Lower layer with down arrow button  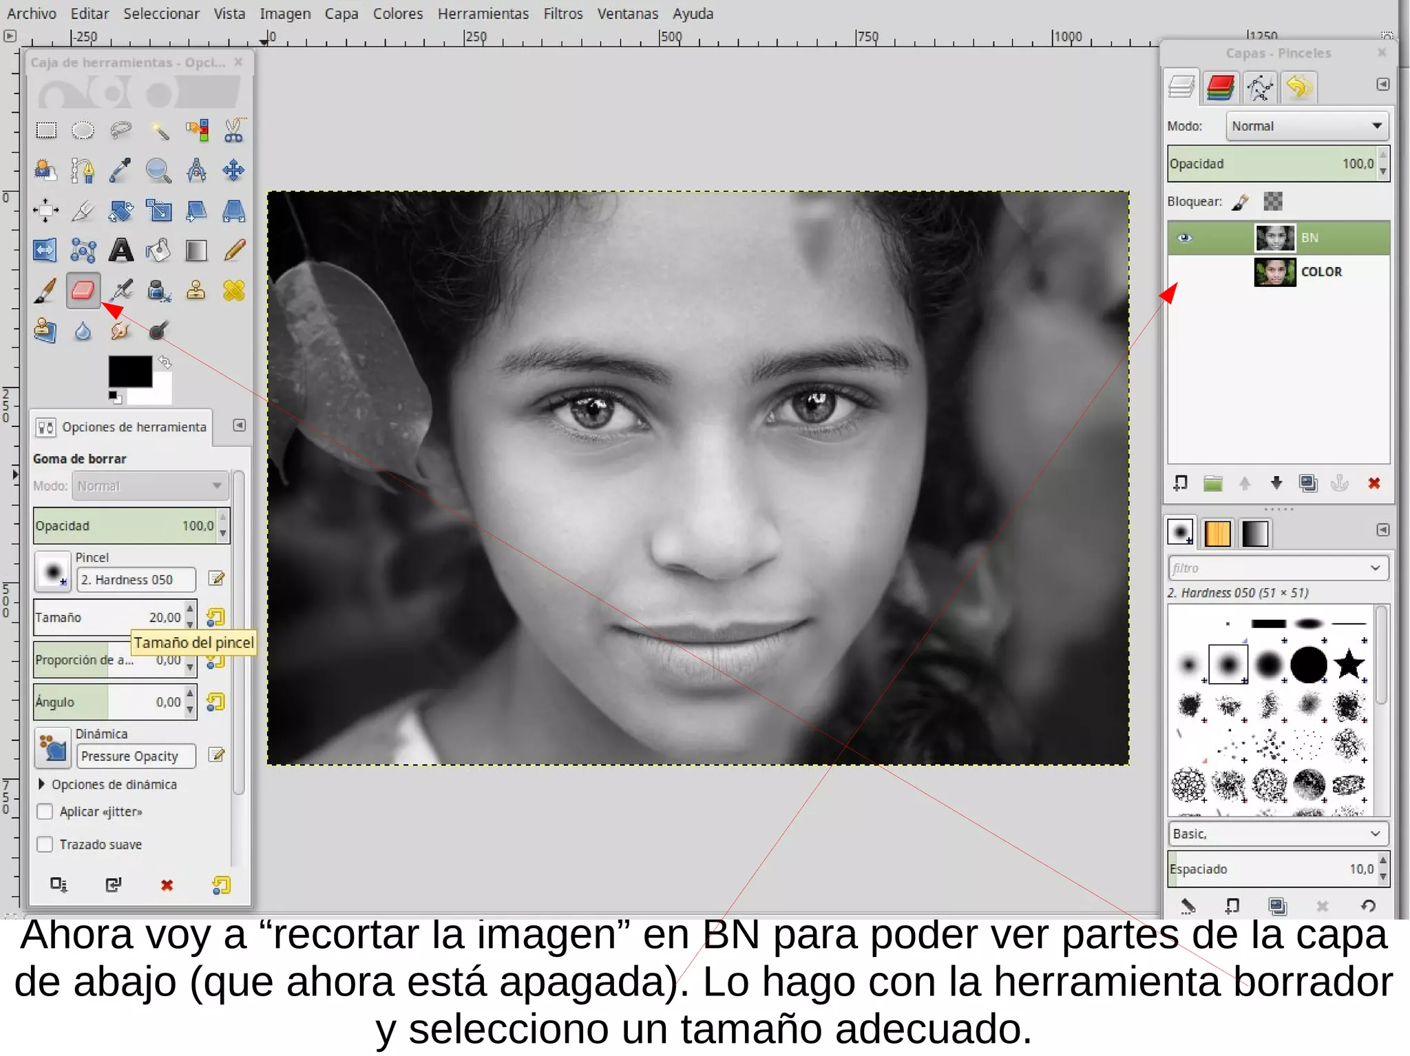[x=1276, y=484]
